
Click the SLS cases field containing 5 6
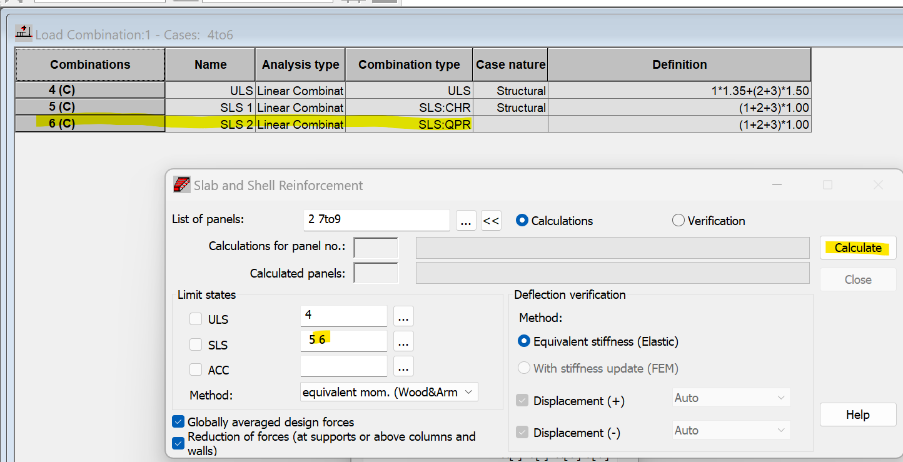pyautogui.click(x=343, y=341)
